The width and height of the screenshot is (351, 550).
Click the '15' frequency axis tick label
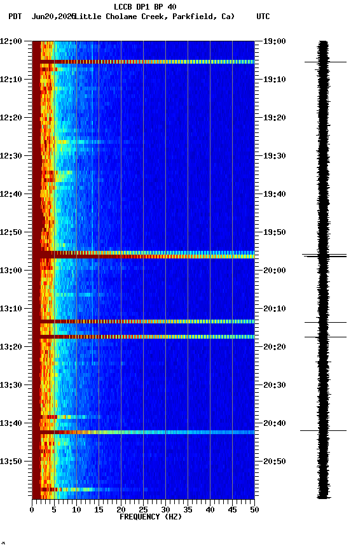99,510
